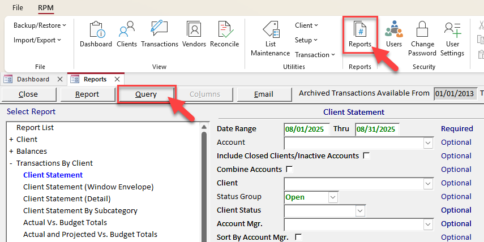The width and height of the screenshot is (484, 242).
Task: Toggle Sort By Account Mgr. checkbox
Action: coord(298,237)
